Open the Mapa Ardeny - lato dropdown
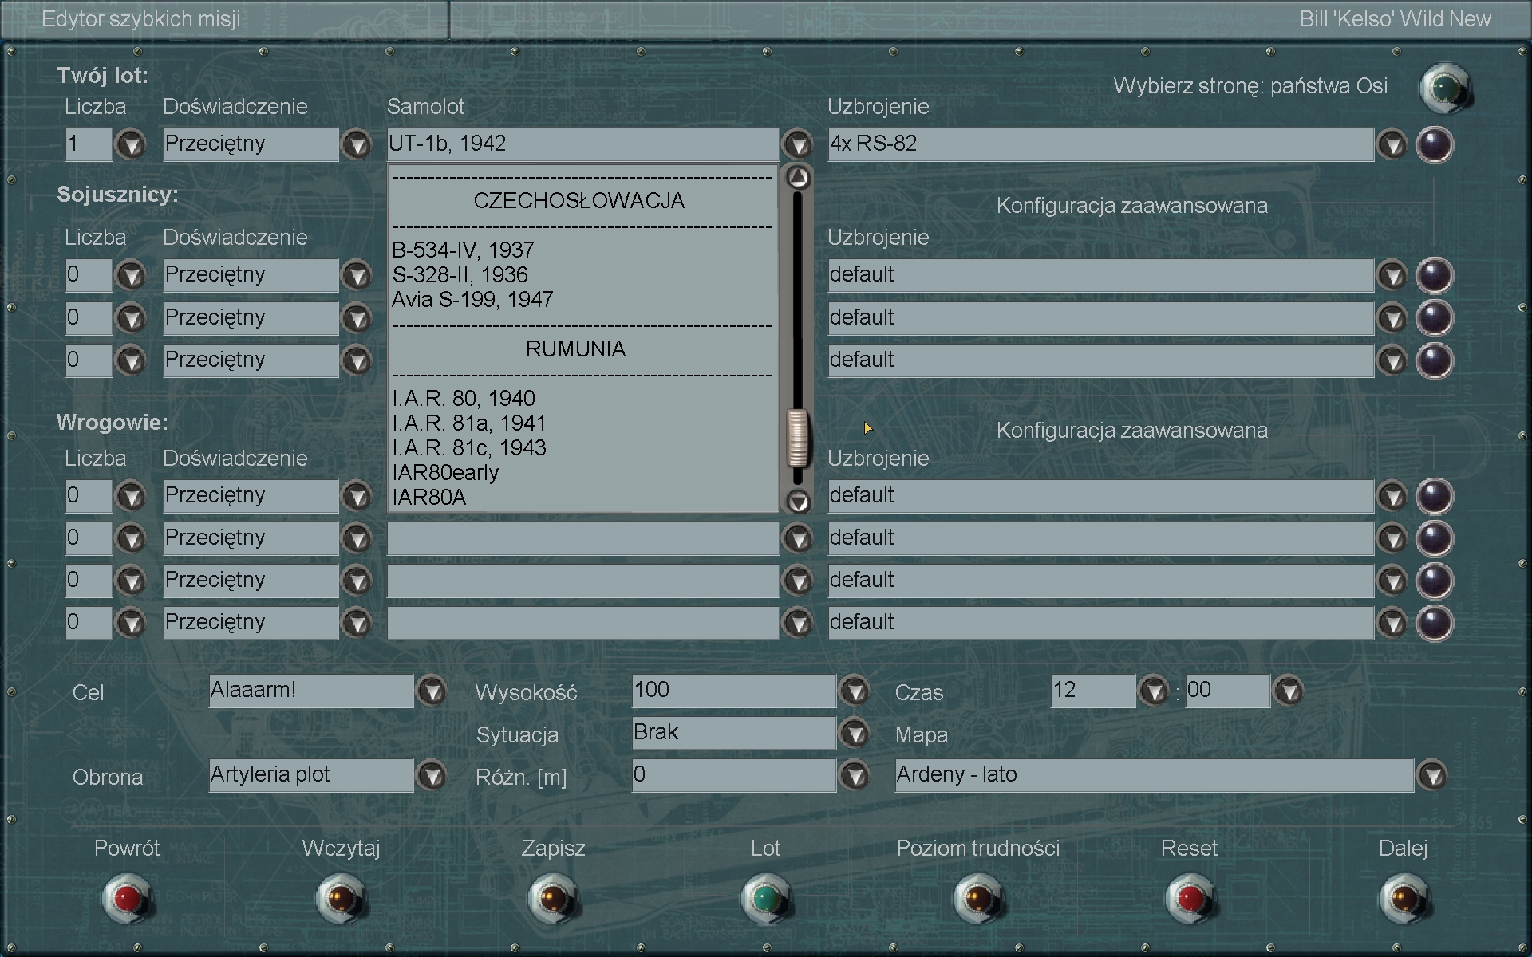This screenshot has height=957, width=1532. (1432, 775)
